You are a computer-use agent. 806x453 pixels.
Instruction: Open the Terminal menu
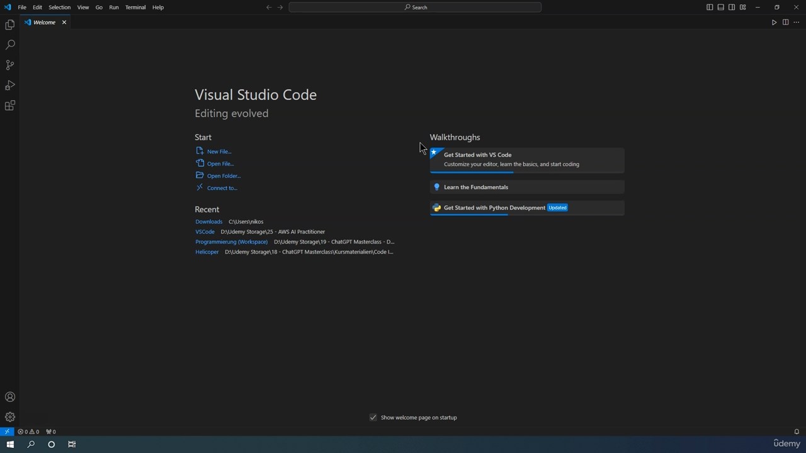[135, 8]
